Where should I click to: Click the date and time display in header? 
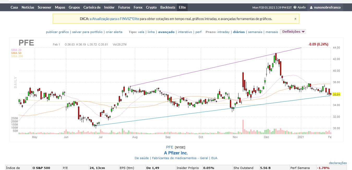(272, 8)
